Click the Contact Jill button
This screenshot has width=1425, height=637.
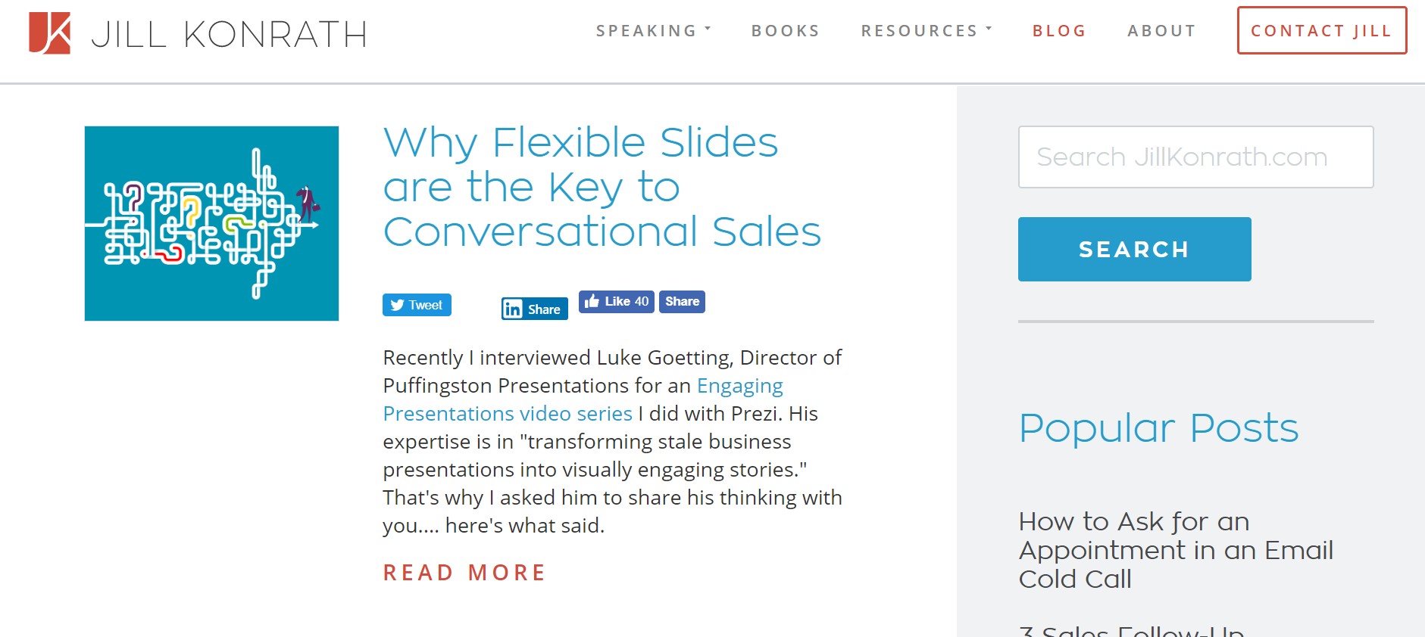1321,31
